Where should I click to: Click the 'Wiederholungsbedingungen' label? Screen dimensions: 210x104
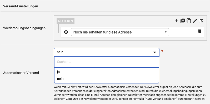pos(24,28)
